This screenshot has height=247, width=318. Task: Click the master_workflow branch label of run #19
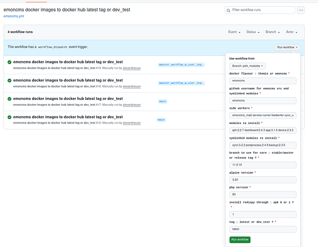(181, 65)
